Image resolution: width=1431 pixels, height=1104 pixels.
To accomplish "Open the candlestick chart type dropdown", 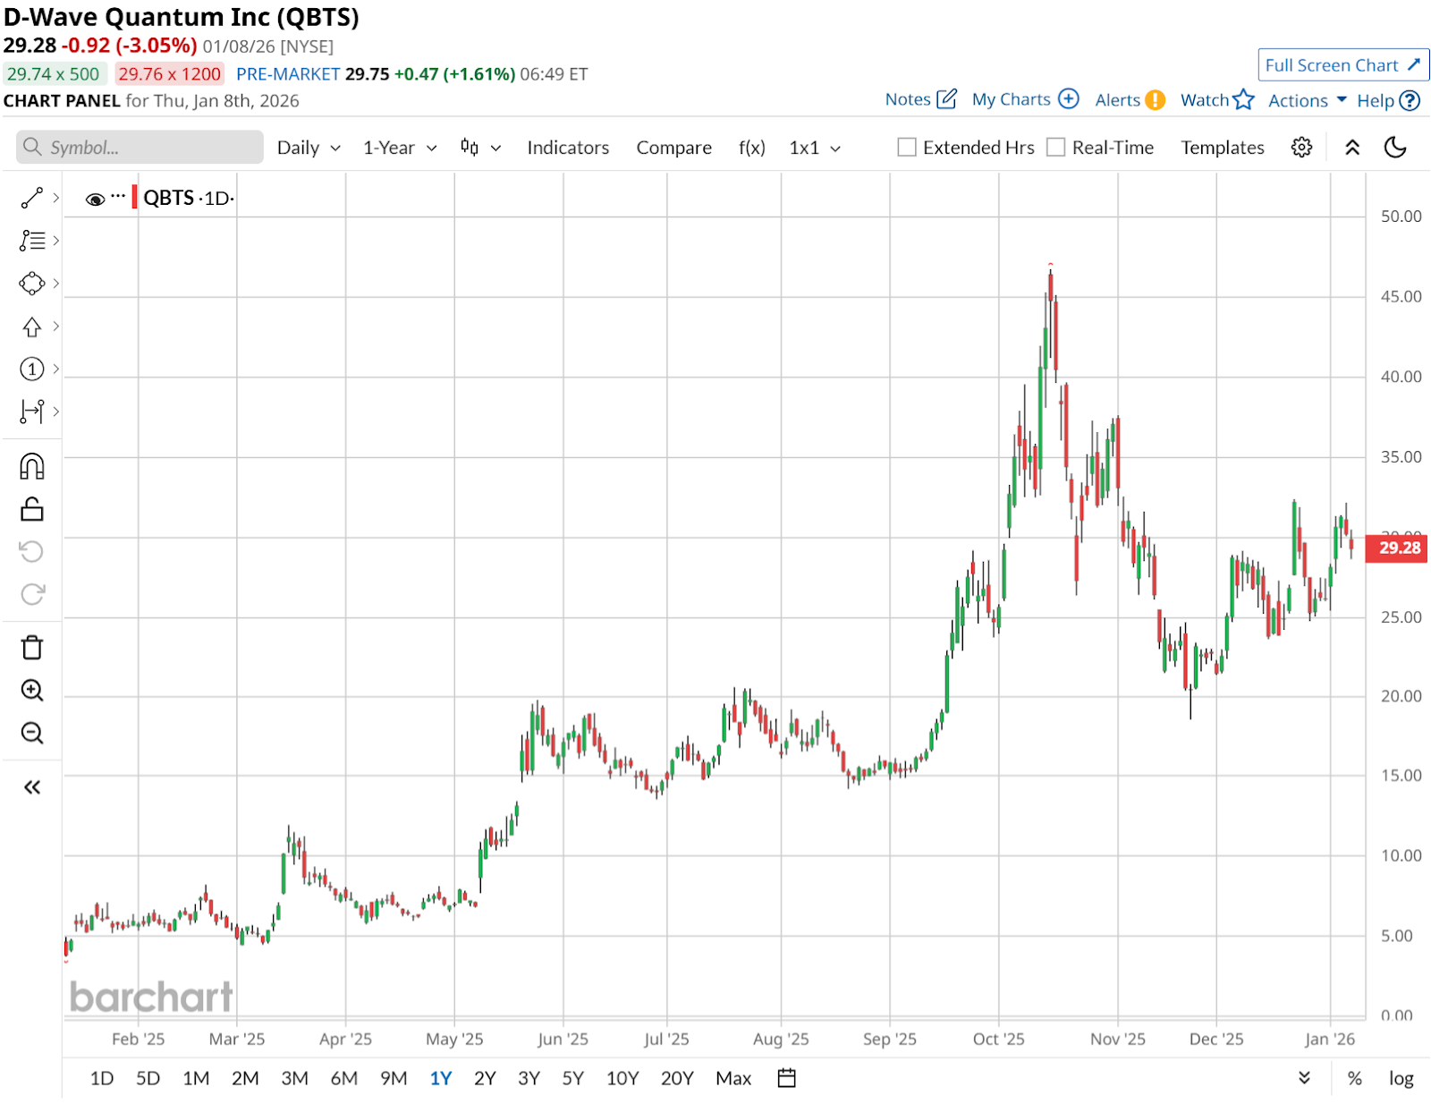I will pos(480,148).
